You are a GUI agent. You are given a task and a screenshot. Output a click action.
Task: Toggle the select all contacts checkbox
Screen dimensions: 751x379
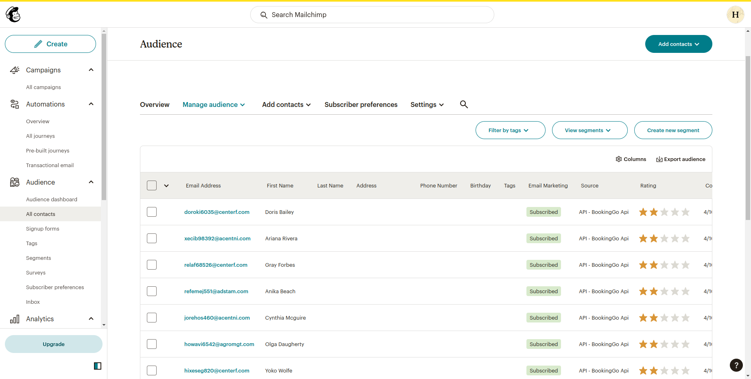click(152, 185)
